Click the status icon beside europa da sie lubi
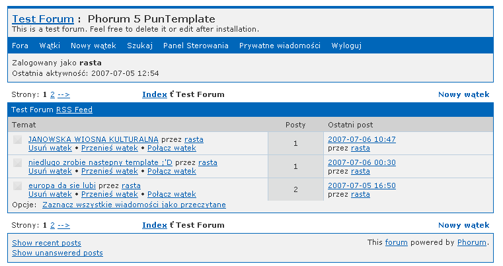The height and width of the screenshot is (266, 503). pyautogui.click(x=18, y=186)
